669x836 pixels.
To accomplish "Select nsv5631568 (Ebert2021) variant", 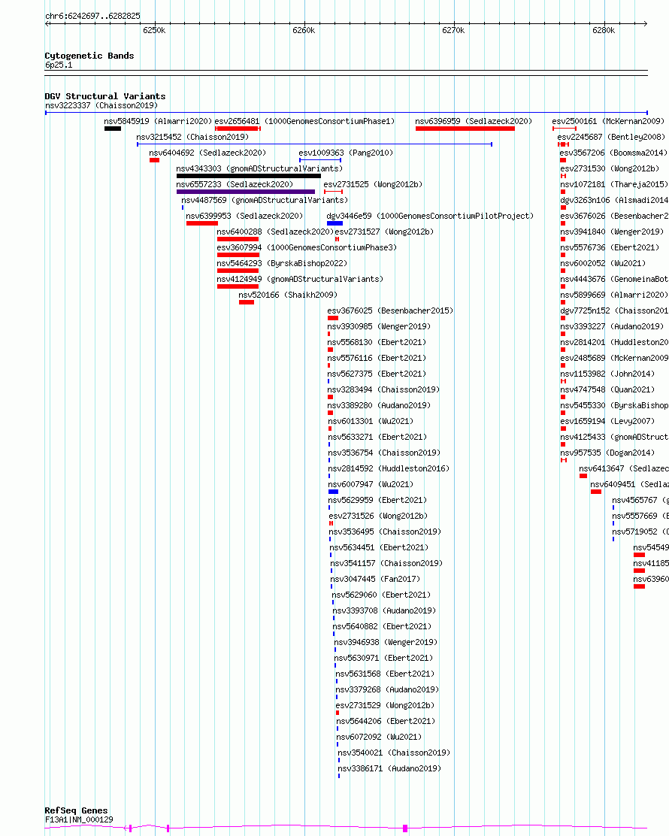I will coord(385,674).
